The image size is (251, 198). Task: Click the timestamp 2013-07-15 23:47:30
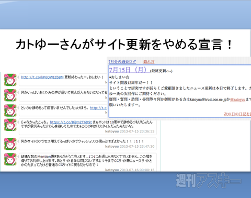(137, 146)
